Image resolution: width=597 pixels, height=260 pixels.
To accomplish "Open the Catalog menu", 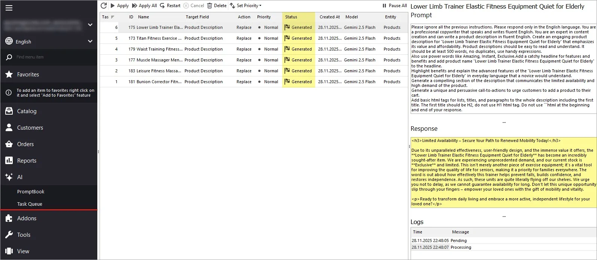I will 27,111.
